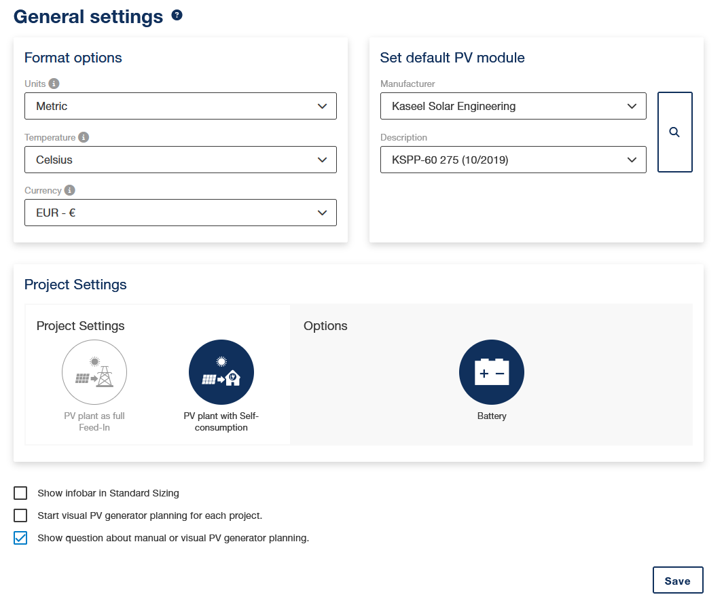724x599 pixels.
Task: Open the Units dropdown showing Metric
Action: (x=181, y=106)
